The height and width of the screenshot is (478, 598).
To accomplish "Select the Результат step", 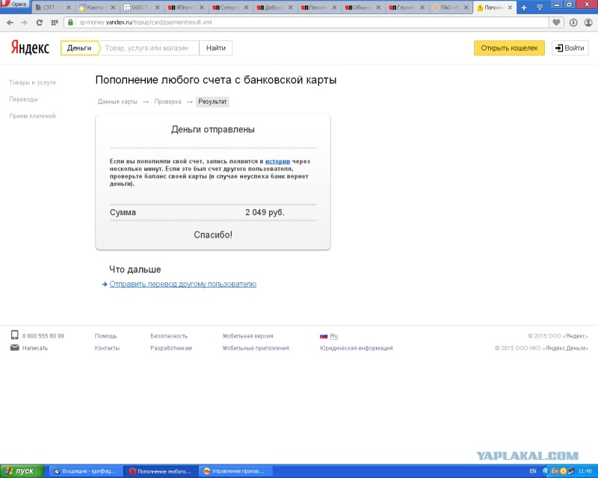I will pyautogui.click(x=212, y=102).
